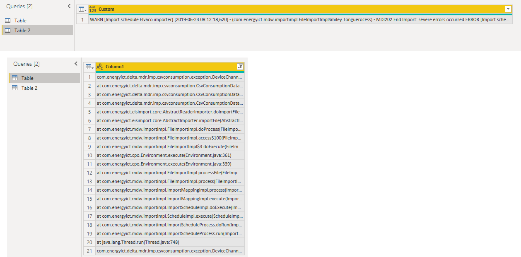Open the Column1 filter button
This screenshot has width=521, height=257.
(240, 67)
